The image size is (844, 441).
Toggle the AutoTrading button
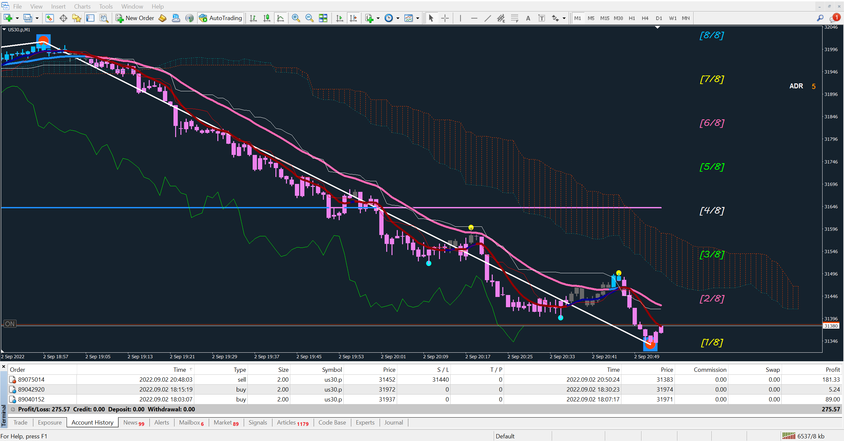[x=221, y=18]
